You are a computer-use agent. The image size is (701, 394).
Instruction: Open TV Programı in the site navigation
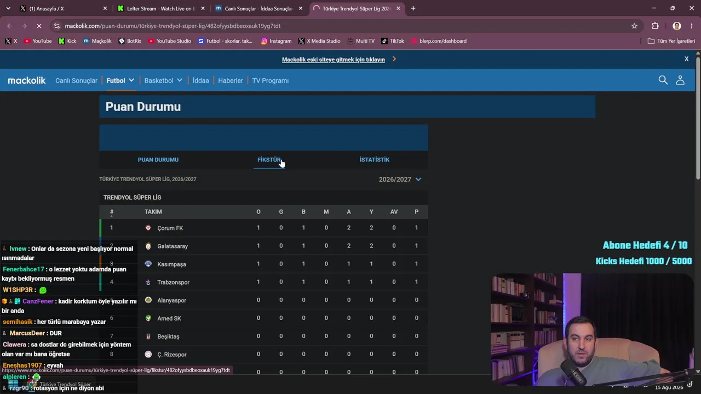coord(271,80)
